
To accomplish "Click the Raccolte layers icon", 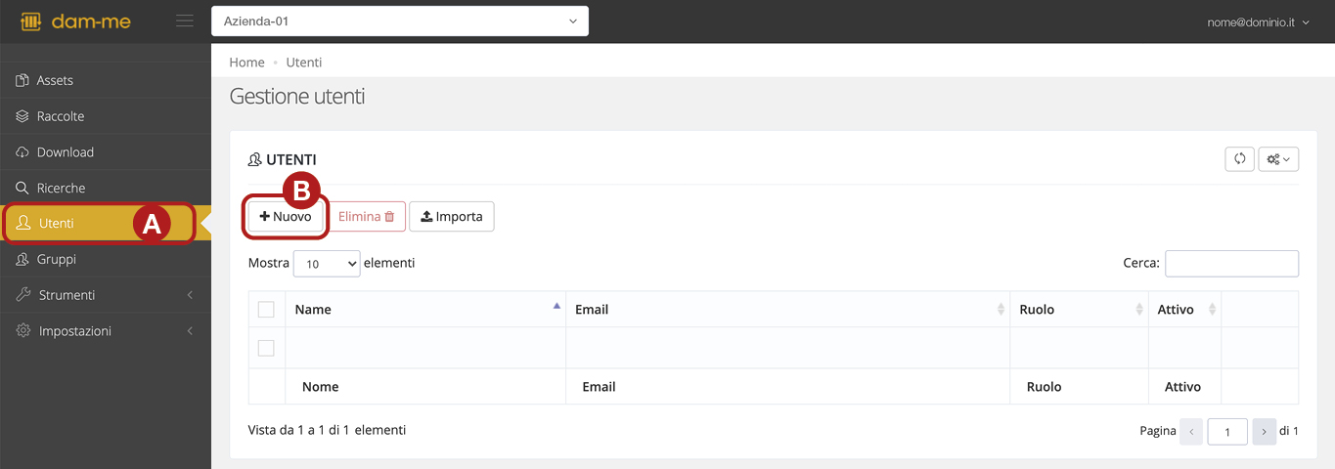I will point(22,116).
